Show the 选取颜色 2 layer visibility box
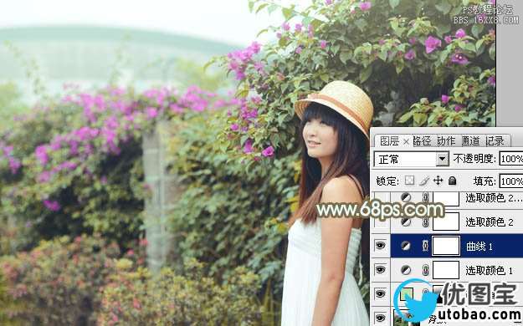523x326 pixels. pos(380,222)
